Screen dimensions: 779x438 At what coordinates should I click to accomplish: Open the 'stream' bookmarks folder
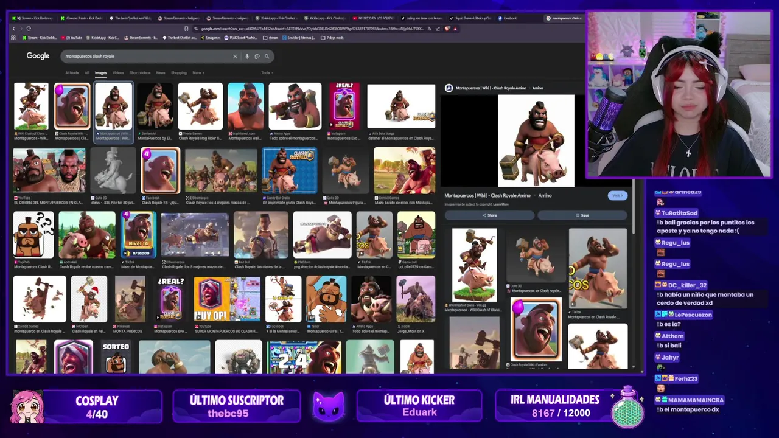[271, 38]
